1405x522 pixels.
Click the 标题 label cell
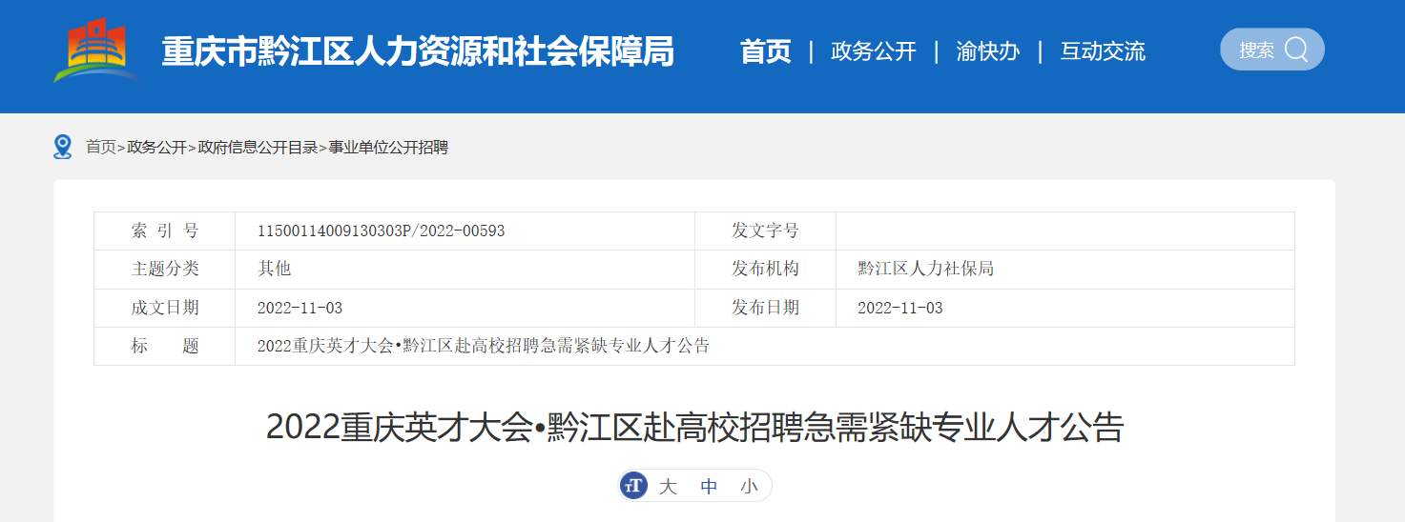point(165,346)
